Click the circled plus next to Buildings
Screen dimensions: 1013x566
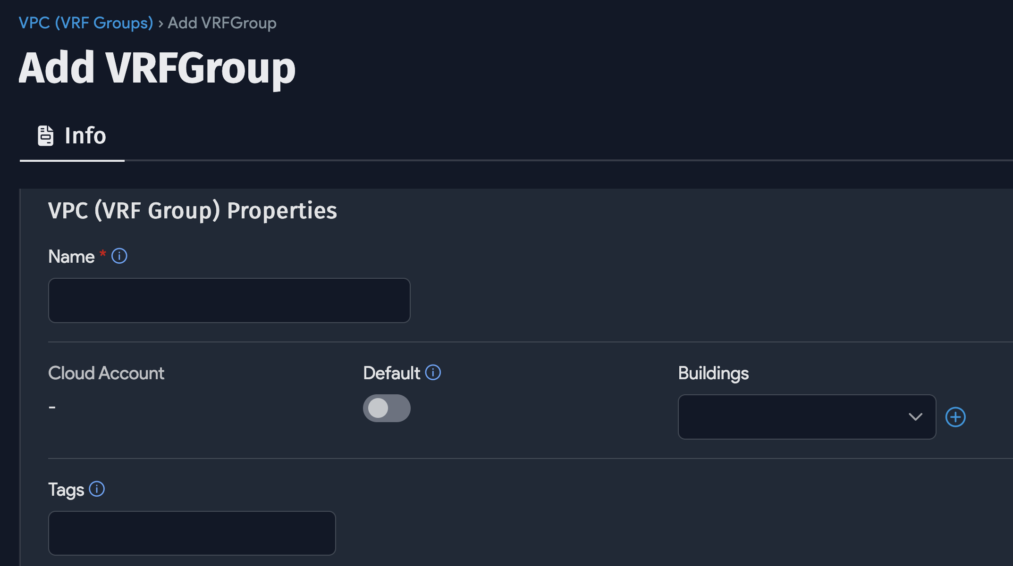coord(956,416)
